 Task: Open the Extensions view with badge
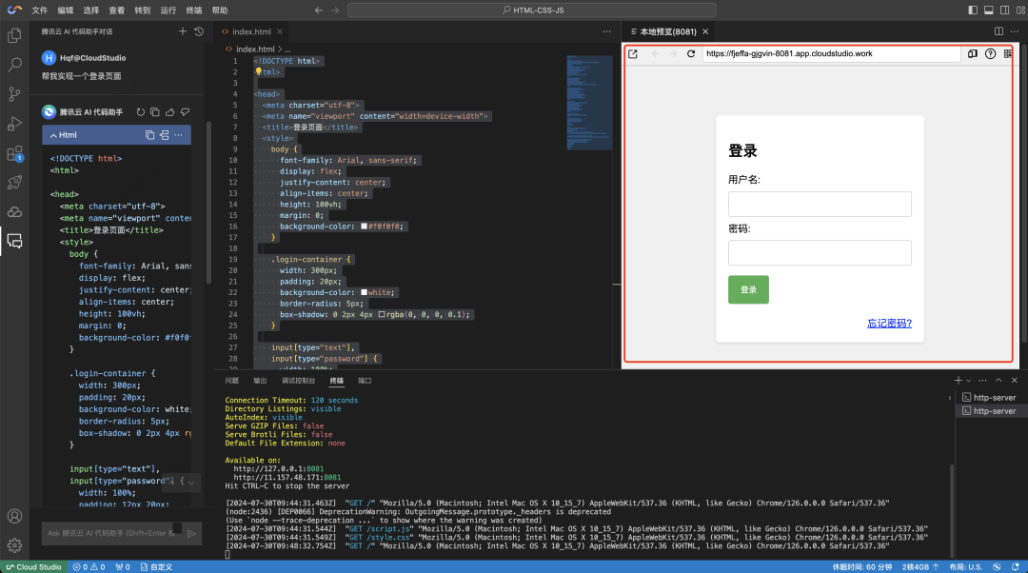(x=14, y=153)
